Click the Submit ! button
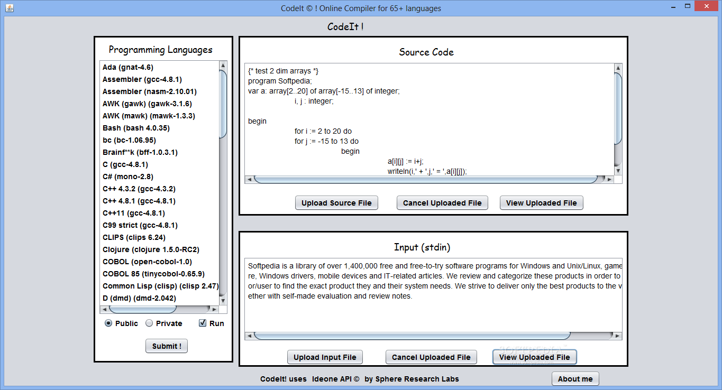This screenshot has width=722, height=390. (167, 346)
